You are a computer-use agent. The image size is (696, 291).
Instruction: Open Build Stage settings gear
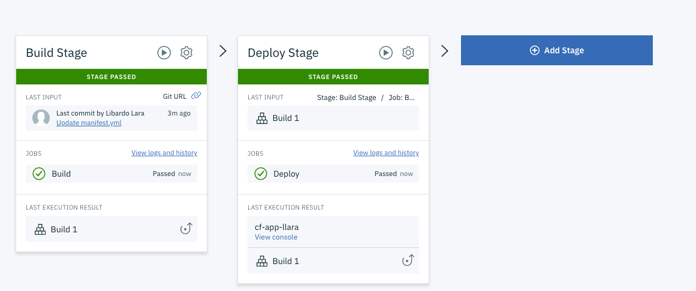(x=186, y=53)
